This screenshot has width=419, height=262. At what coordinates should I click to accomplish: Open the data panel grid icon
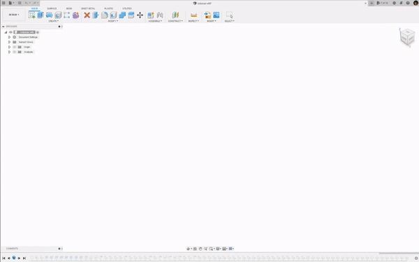click(x=3, y=3)
